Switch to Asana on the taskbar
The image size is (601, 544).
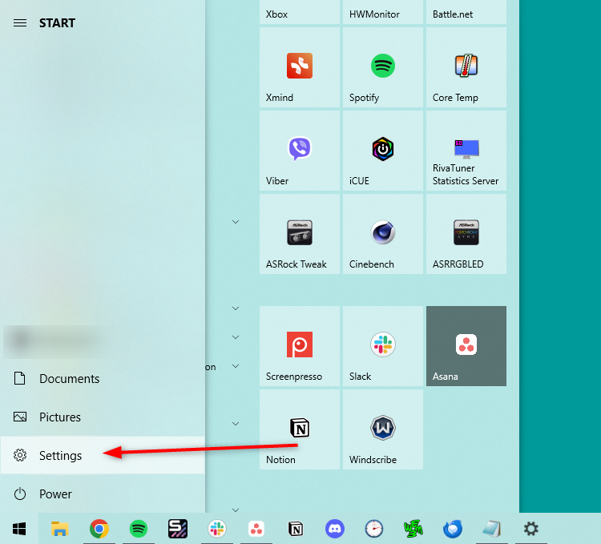(x=256, y=529)
